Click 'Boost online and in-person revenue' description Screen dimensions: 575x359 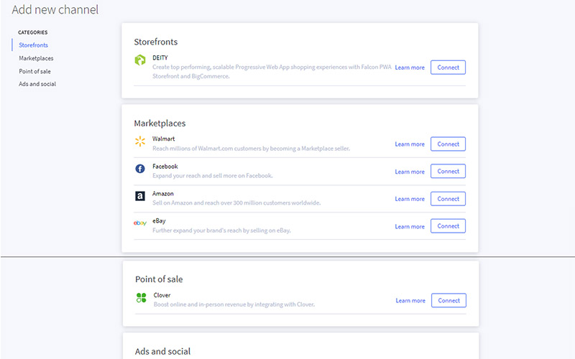click(x=234, y=304)
